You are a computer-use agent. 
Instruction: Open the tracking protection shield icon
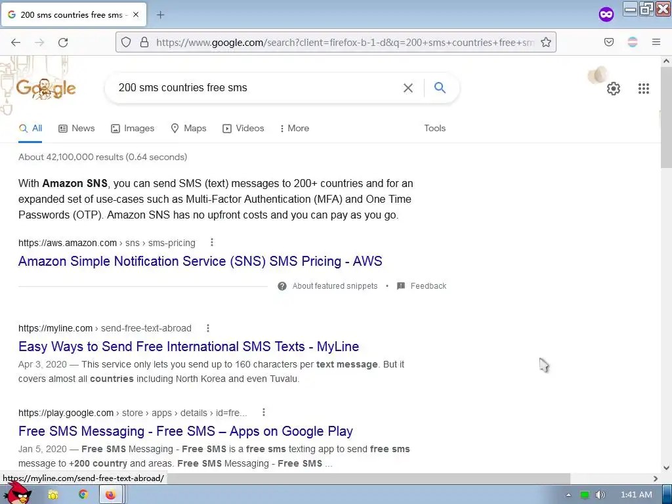point(125,42)
